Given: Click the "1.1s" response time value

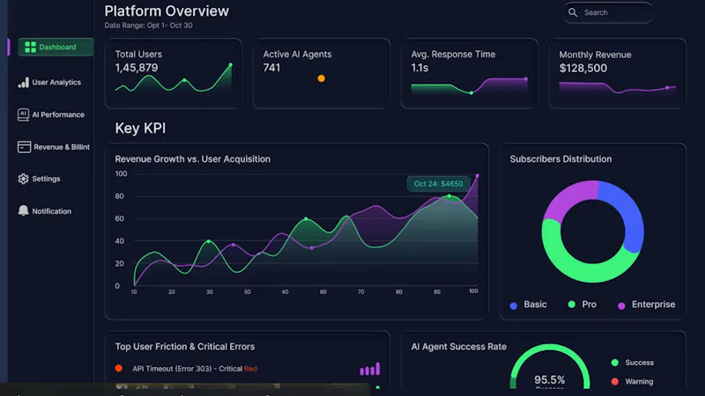Looking at the screenshot, I should [419, 68].
